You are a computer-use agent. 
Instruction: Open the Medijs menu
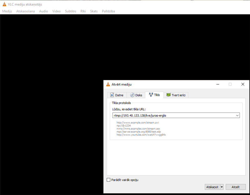tap(7, 11)
